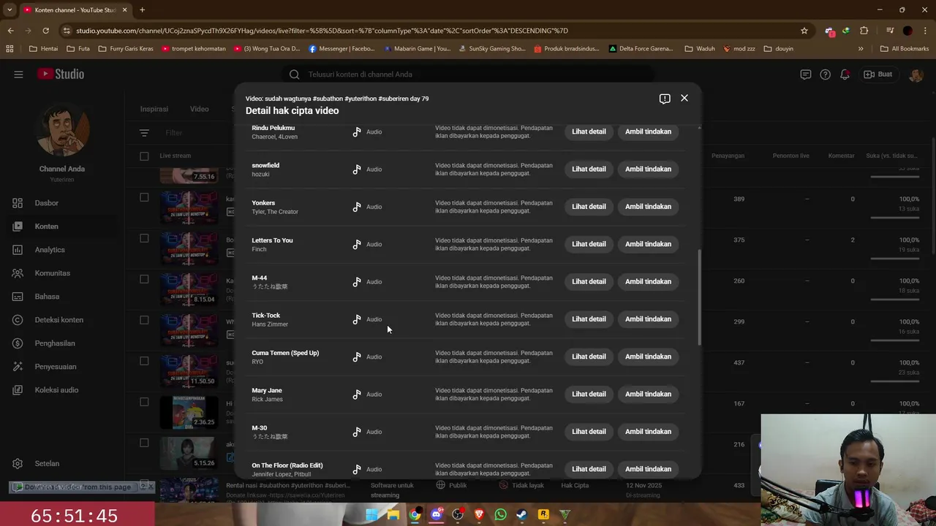Open the hamburger menu in YouTube Studio

pos(18,75)
